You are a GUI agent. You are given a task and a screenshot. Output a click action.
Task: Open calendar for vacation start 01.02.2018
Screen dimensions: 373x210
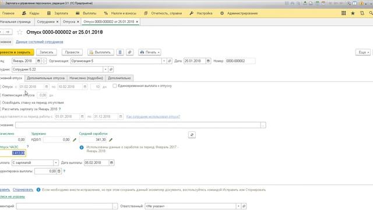[47, 87]
